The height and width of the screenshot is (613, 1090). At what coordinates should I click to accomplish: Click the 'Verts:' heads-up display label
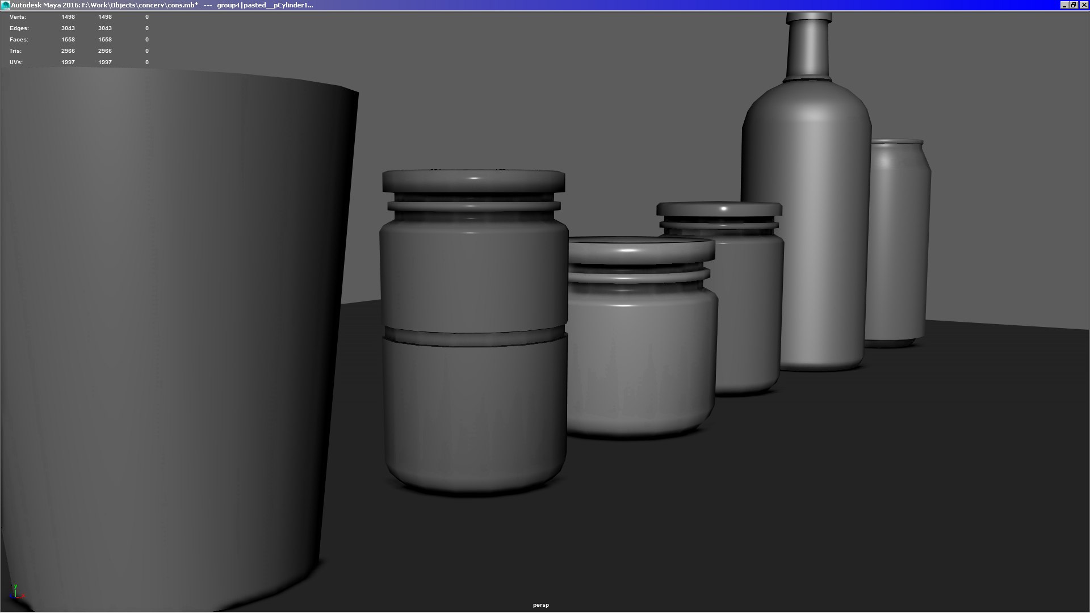tap(18, 17)
